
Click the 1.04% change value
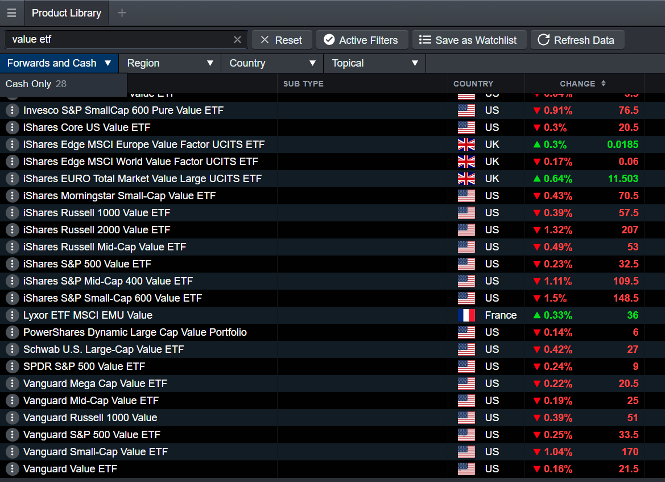tap(558, 452)
